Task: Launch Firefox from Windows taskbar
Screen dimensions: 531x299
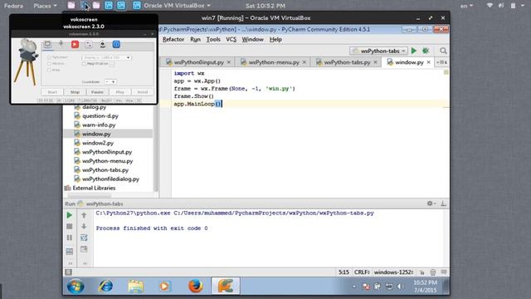Action: [196, 287]
